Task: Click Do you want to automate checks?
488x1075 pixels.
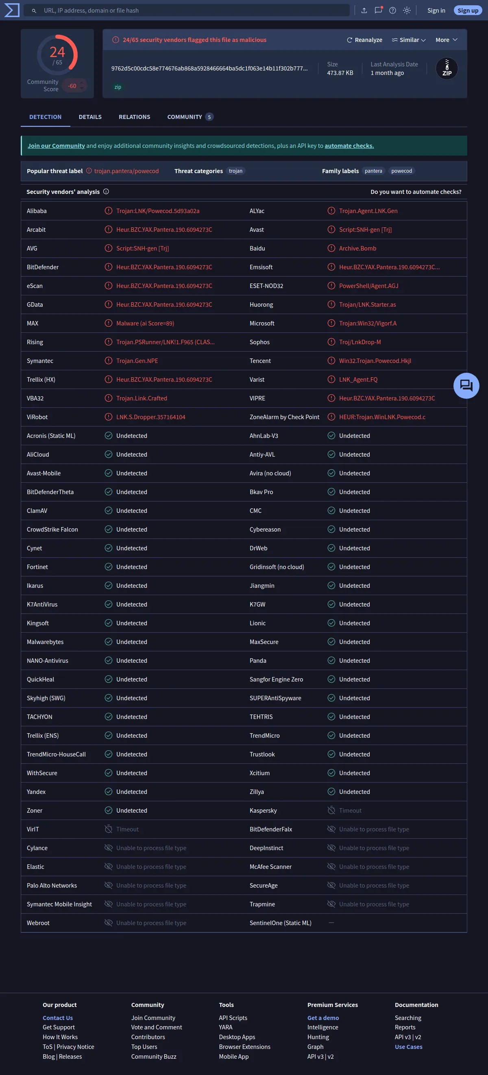Action: tap(416, 191)
